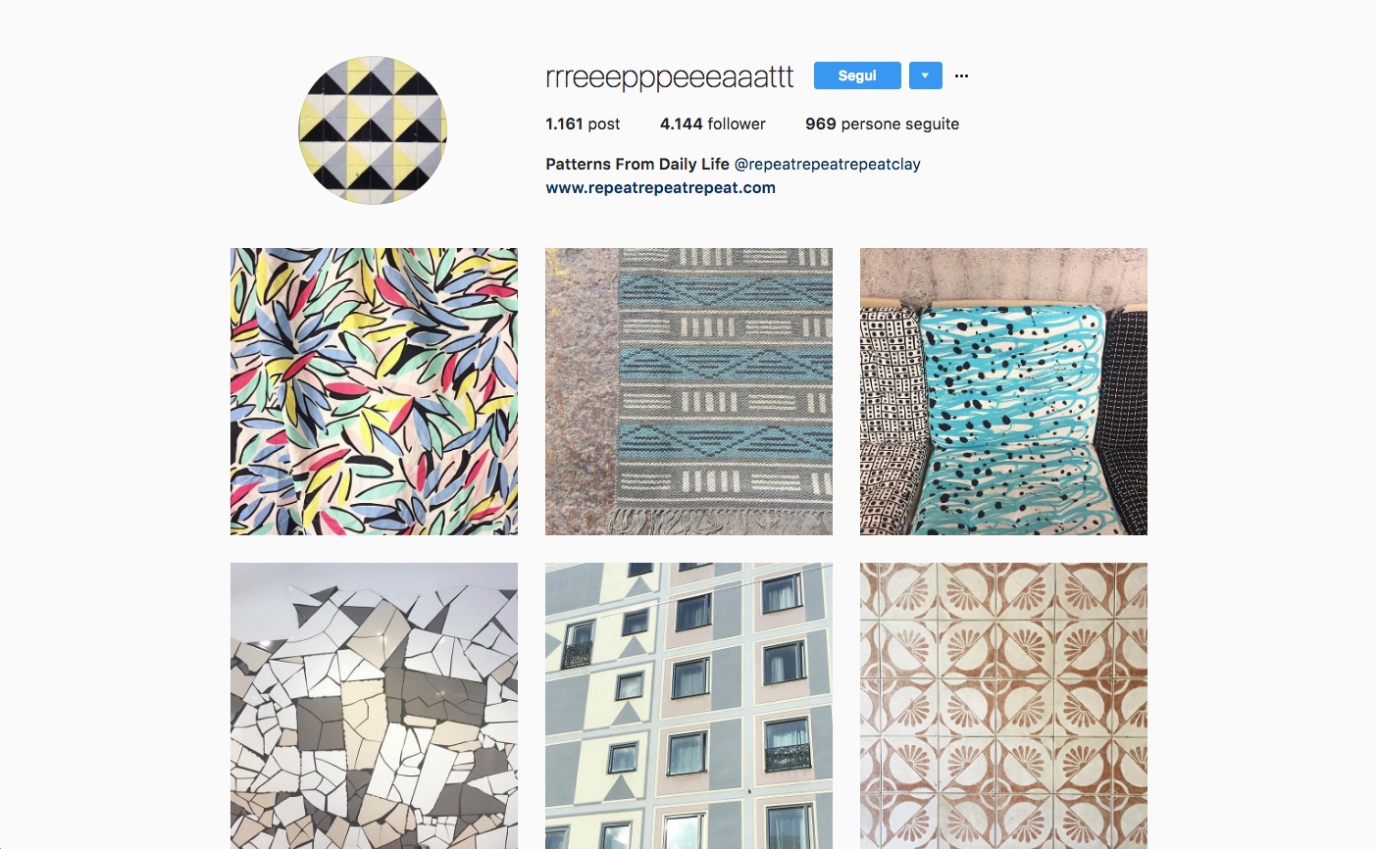Open the pastel building facade post
Screen dimensions: 1376x849
(688, 706)
